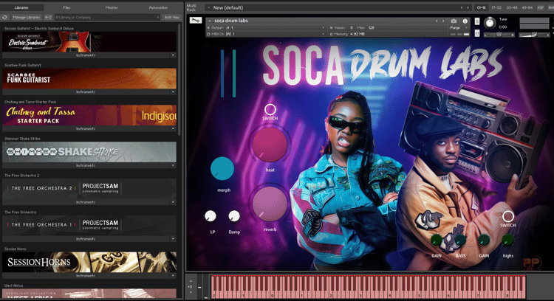Click the KSP button in the rack header
This screenshot has height=301, width=554.
coord(541,7)
